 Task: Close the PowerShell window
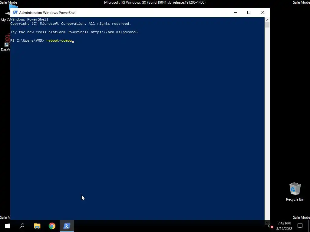click(x=263, y=12)
